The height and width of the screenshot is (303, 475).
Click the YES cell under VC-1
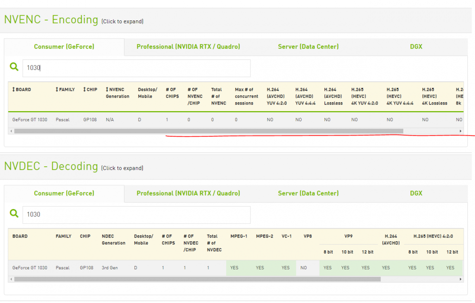pos(285,268)
